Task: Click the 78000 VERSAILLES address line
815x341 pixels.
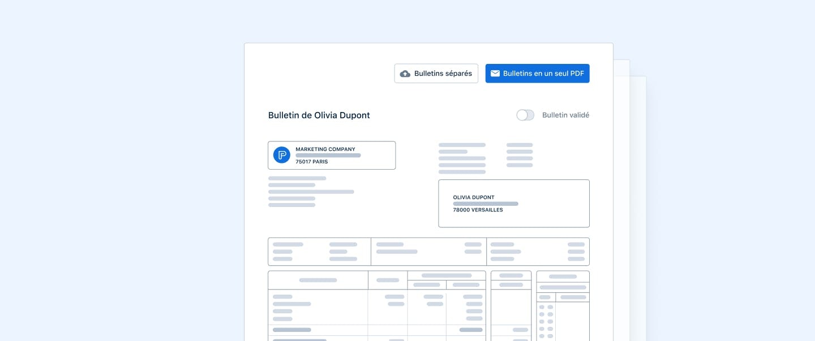Action: click(478, 210)
